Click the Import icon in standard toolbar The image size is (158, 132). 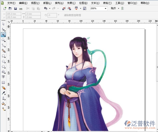coord(64,9)
